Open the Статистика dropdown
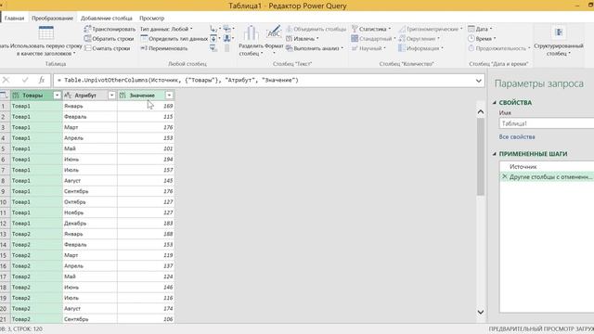 point(371,29)
